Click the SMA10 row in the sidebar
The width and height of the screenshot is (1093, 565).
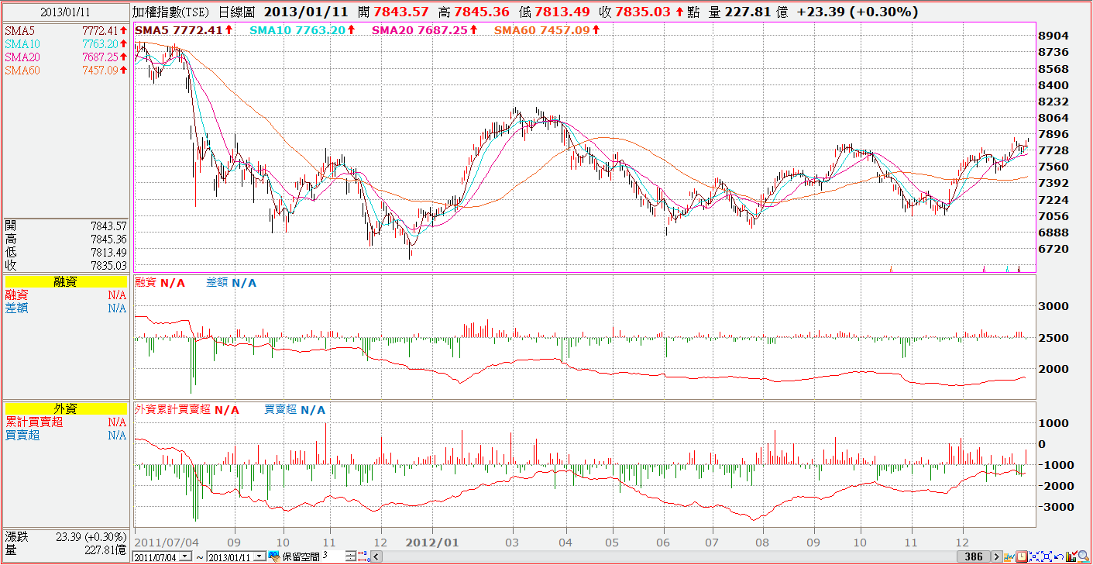(x=65, y=43)
